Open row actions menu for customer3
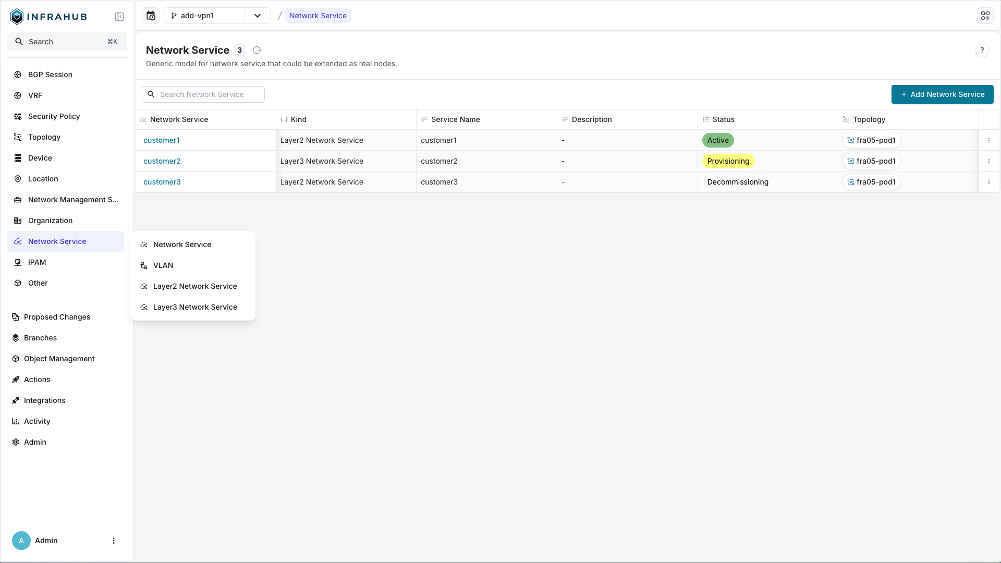This screenshot has height=563, width=1001. (988, 182)
